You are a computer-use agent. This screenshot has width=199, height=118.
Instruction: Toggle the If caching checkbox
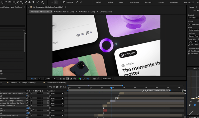click(x=189, y=51)
